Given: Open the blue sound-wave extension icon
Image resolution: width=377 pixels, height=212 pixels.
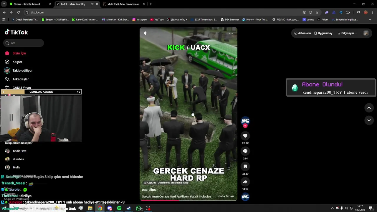Looking at the screenshot, I should coord(341,12).
